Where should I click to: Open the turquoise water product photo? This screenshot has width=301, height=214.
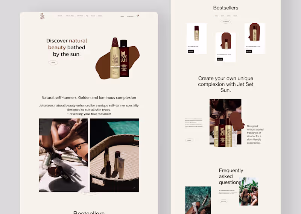pyautogui.click(x=198, y=200)
